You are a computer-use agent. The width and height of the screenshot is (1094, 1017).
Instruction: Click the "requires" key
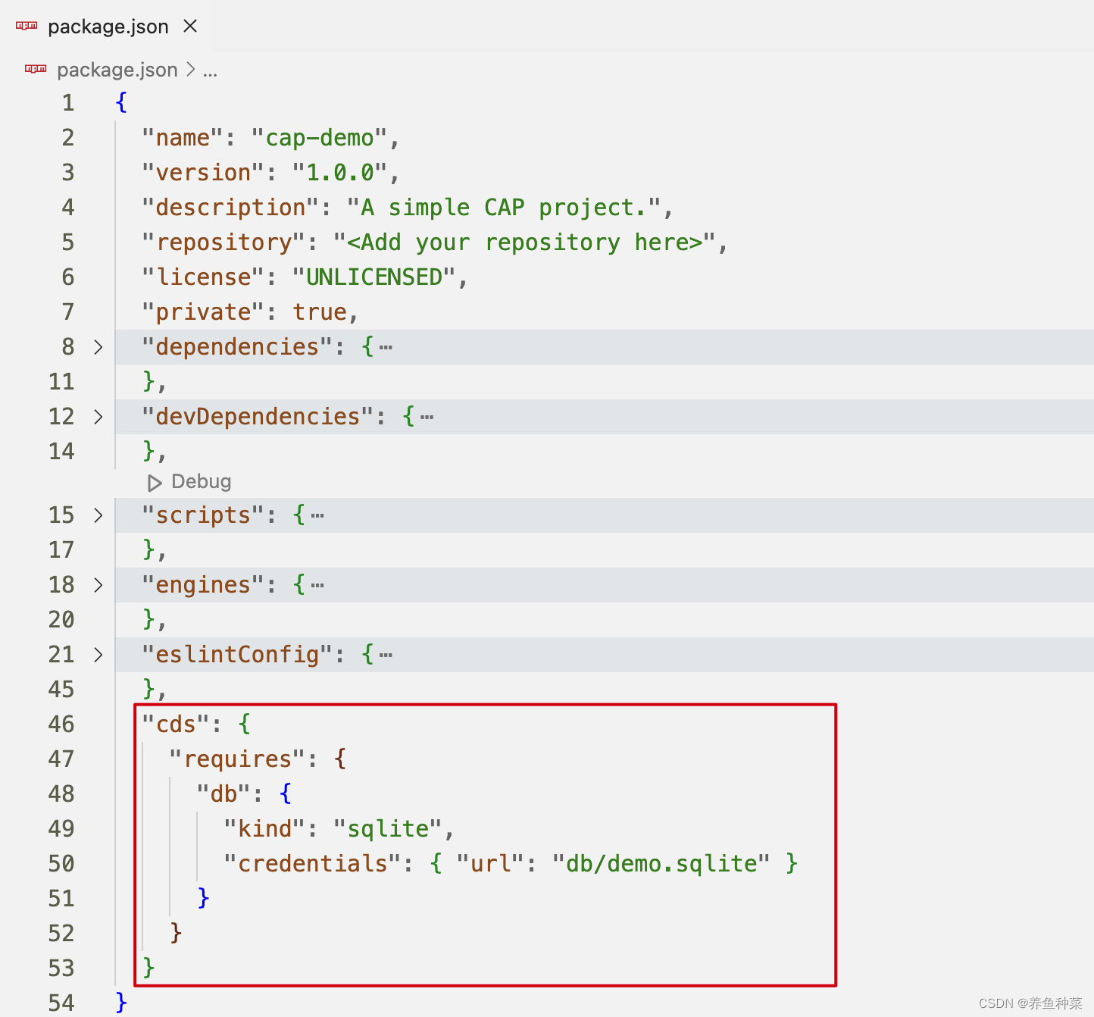[237, 759]
